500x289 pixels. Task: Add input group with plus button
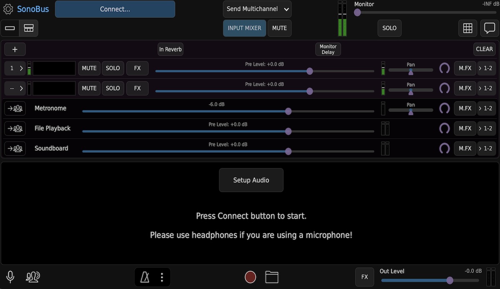click(x=15, y=49)
